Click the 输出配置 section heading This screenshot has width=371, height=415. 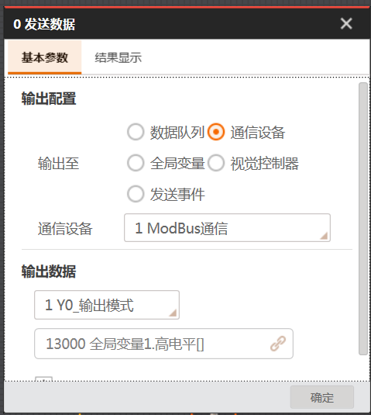[x=49, y=99]
